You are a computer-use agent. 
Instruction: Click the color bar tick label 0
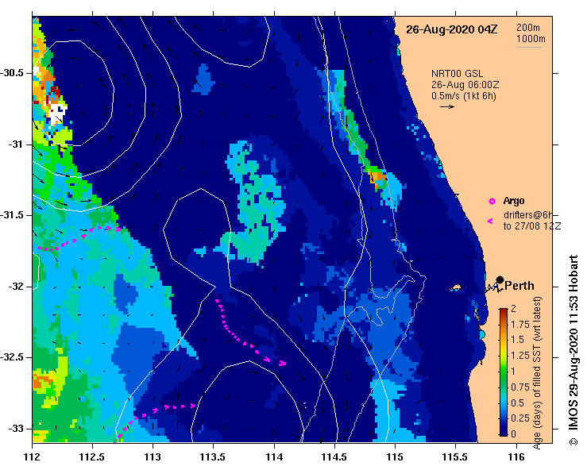[x=513, y=434]
